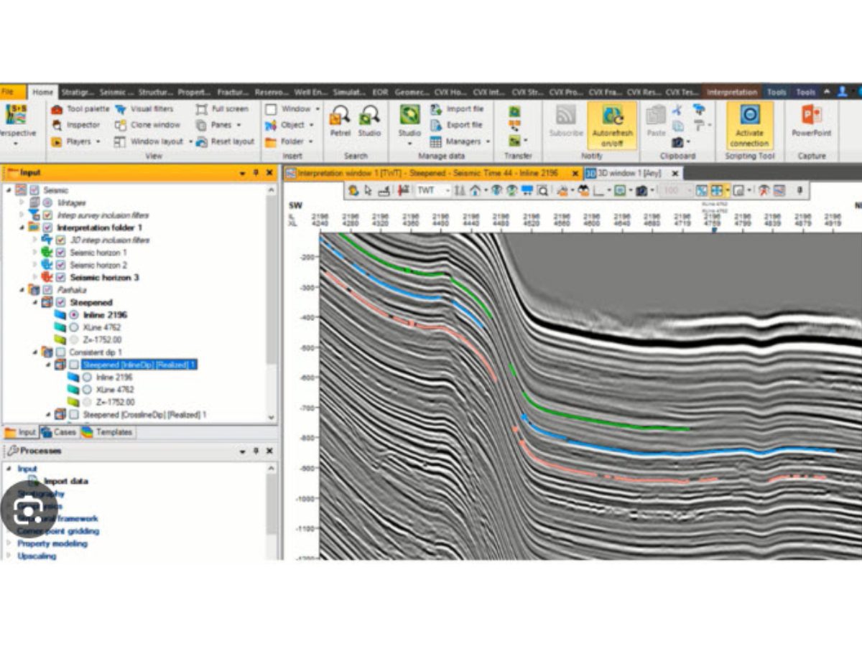This screenshot has height=646, width=862.
Task: Insert a new Folder
Action: pos(289,141)
